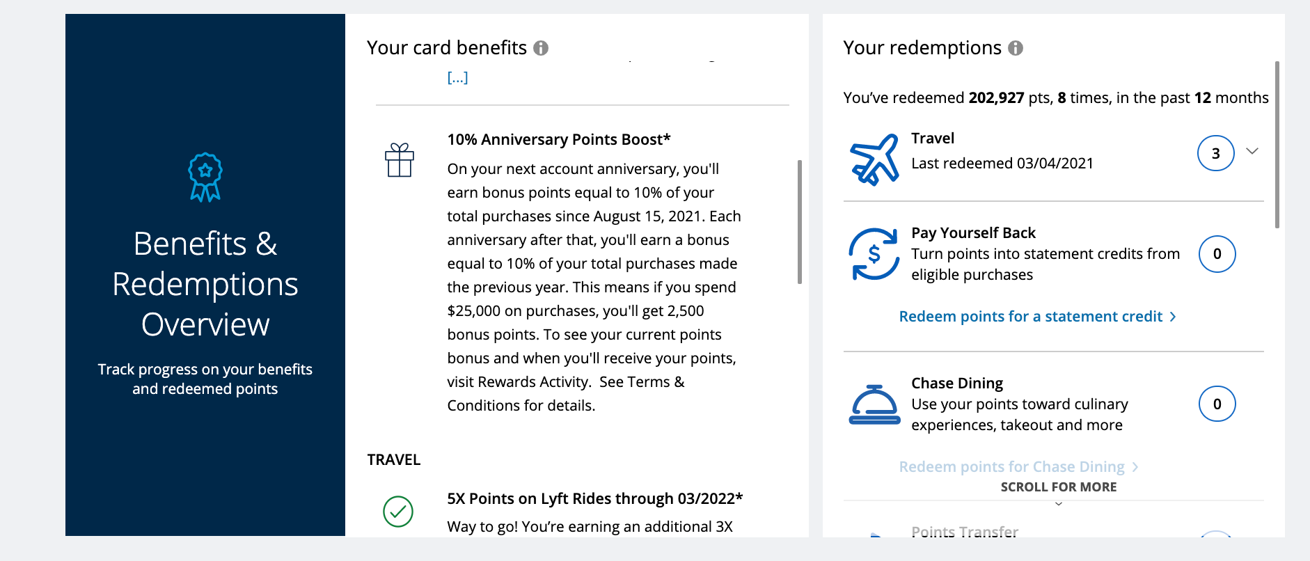Select the Travel redemption row title
Image resolution: width=1310 pixels, height=561 pixels.
coord(933,139)
